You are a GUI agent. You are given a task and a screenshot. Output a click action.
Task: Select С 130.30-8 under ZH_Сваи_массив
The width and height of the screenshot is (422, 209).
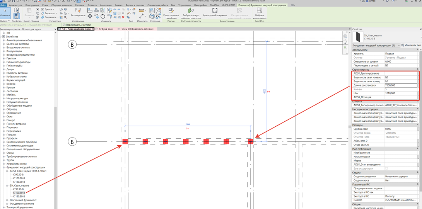[19, 196]
